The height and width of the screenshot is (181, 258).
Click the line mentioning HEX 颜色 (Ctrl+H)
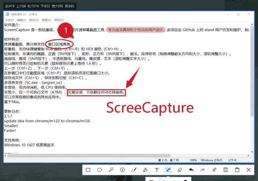tap(63, 49)
